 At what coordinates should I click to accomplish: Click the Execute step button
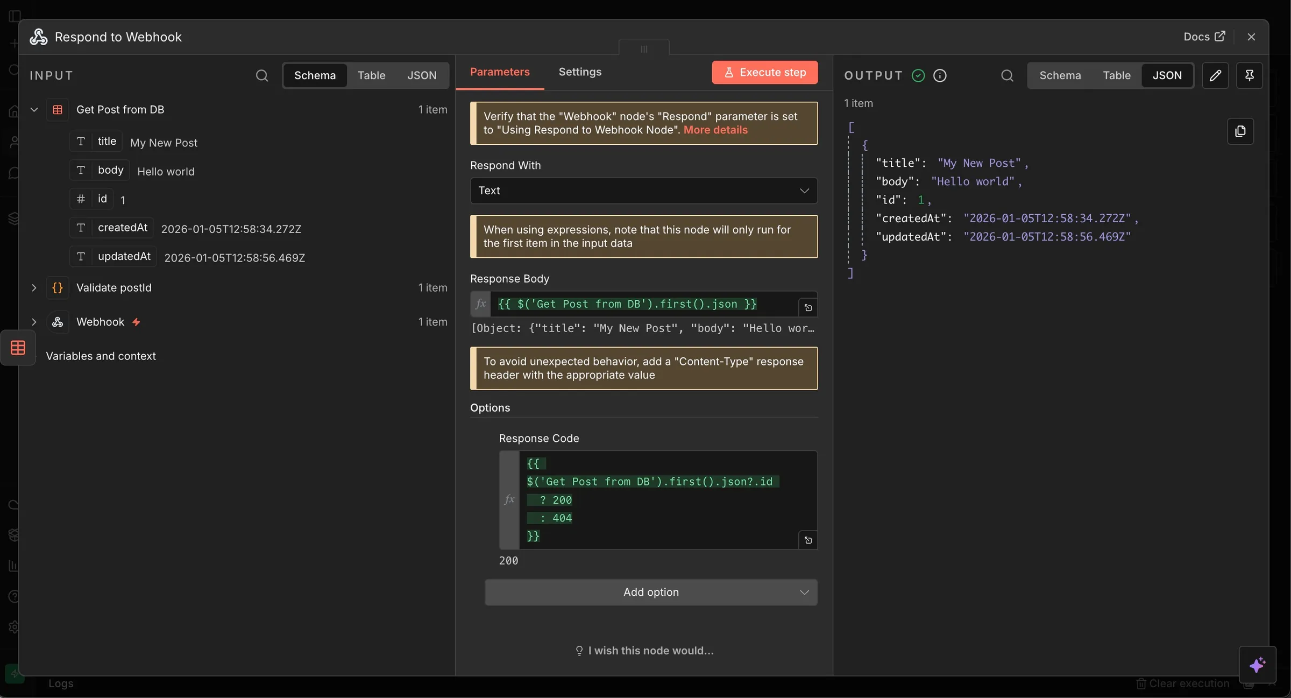[764, 72]
